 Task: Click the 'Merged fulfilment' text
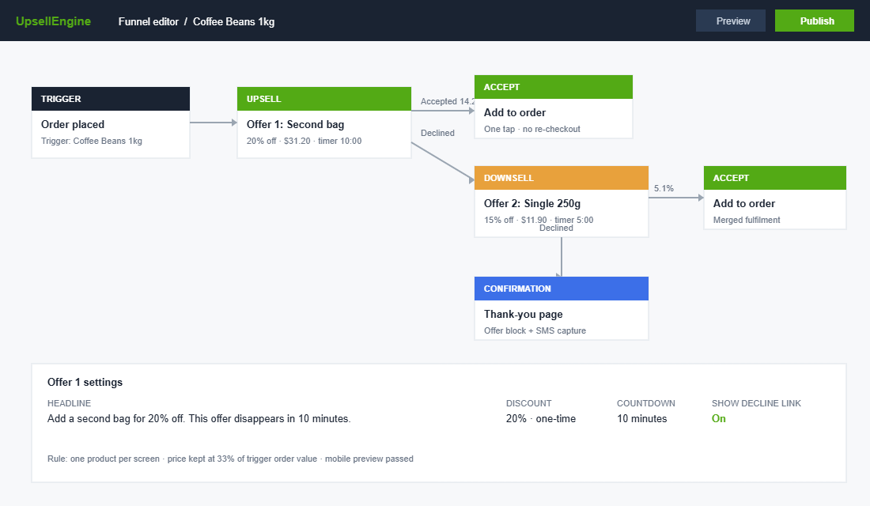pos(747,220)
